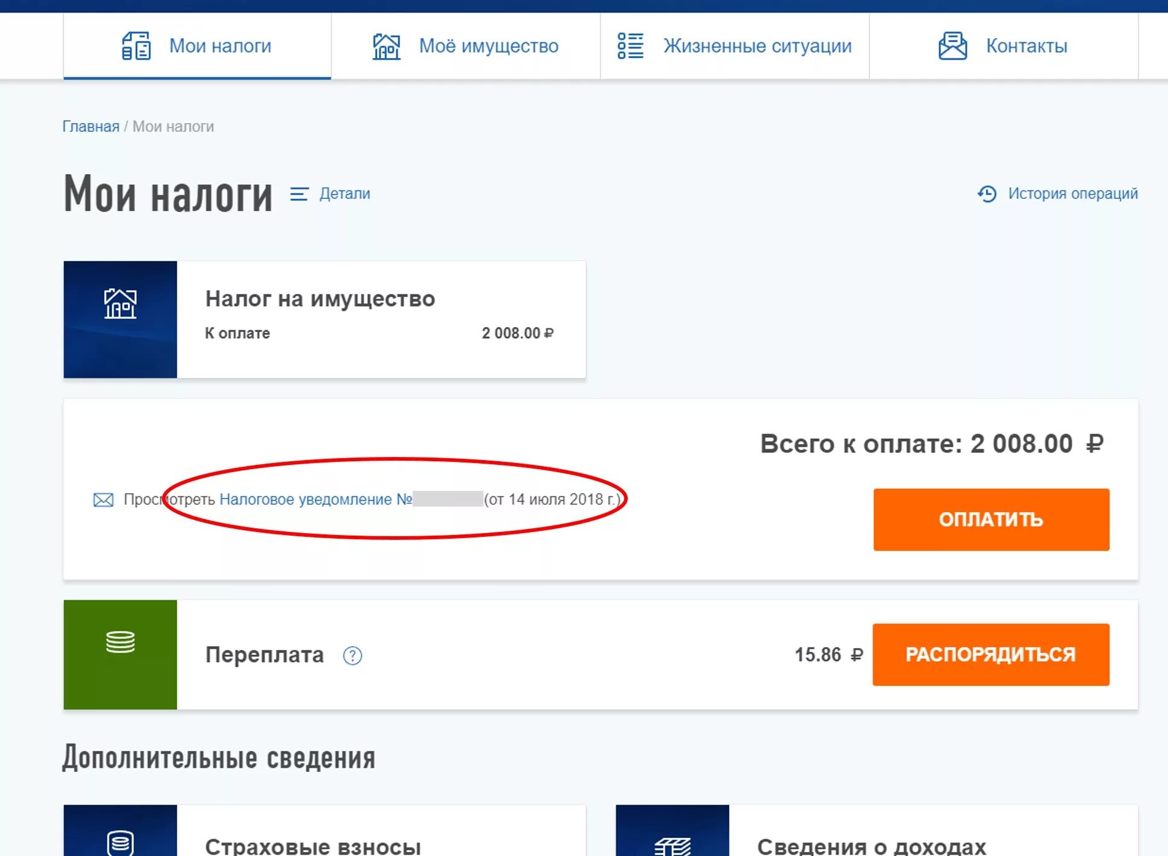Open История операций
Screen dimensions: 1168x856
point(1073,193)
